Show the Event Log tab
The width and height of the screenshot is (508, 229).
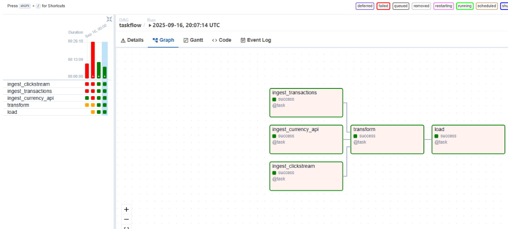coord(256,40)
